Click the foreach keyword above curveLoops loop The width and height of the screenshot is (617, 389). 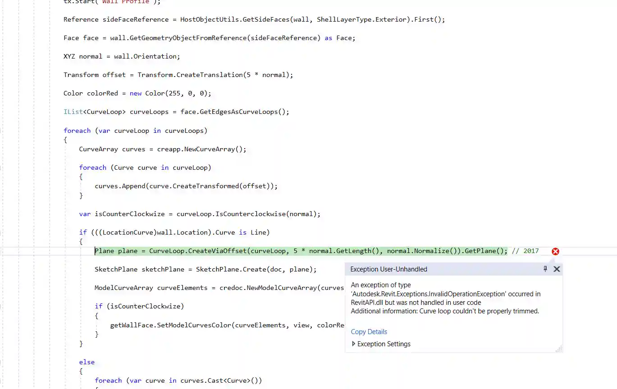(77, 130)
